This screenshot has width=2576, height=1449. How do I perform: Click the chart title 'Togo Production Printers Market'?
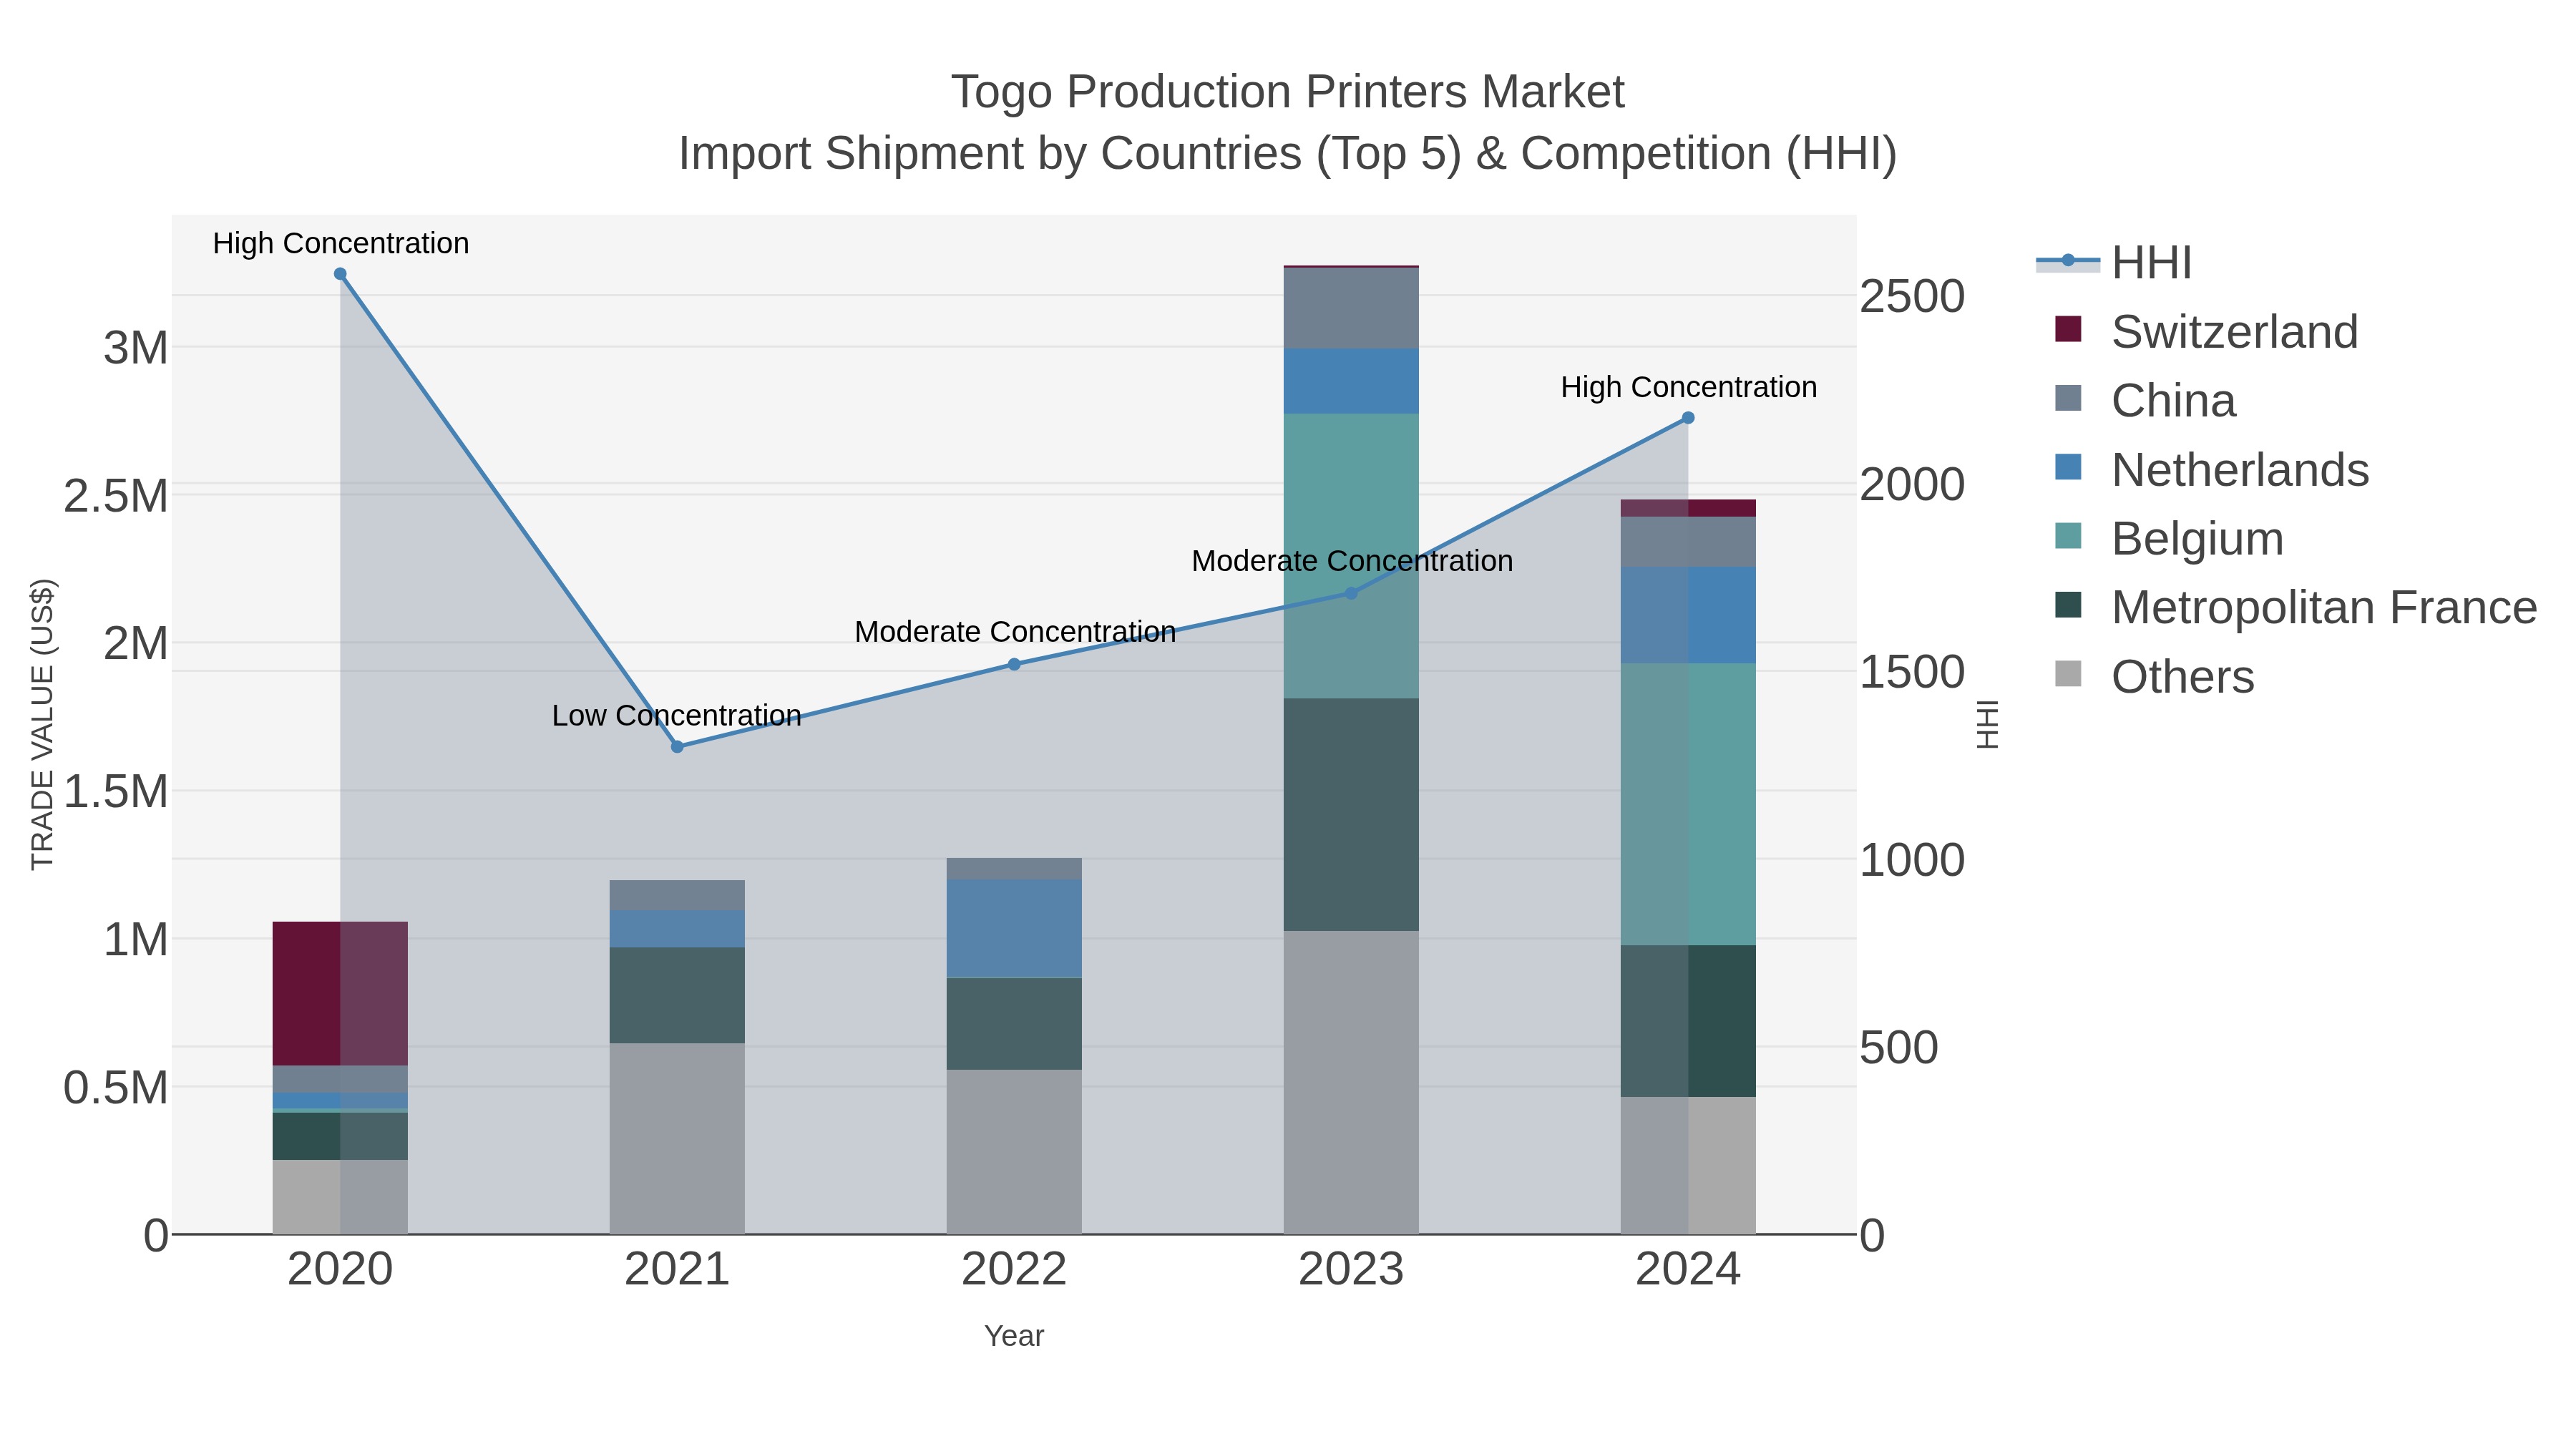(x=1288, y=92)
